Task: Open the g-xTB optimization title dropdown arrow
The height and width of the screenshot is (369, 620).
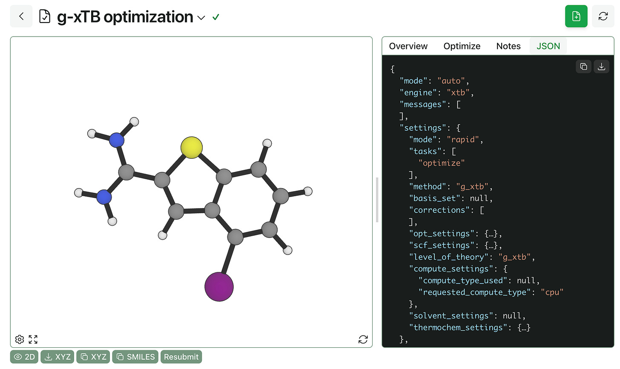Action: [x=201, y=17]
